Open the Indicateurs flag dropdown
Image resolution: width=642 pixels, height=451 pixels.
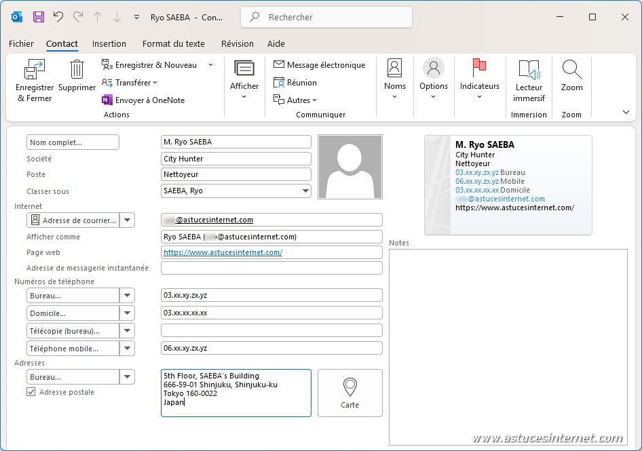pos(479,81)
